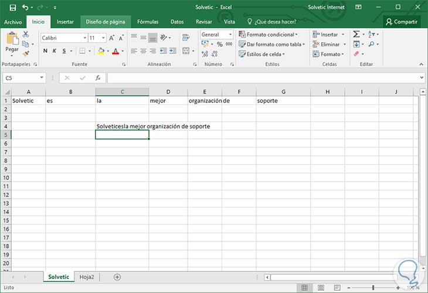
Task: Click the Compartir button
Action: (402, 22)
